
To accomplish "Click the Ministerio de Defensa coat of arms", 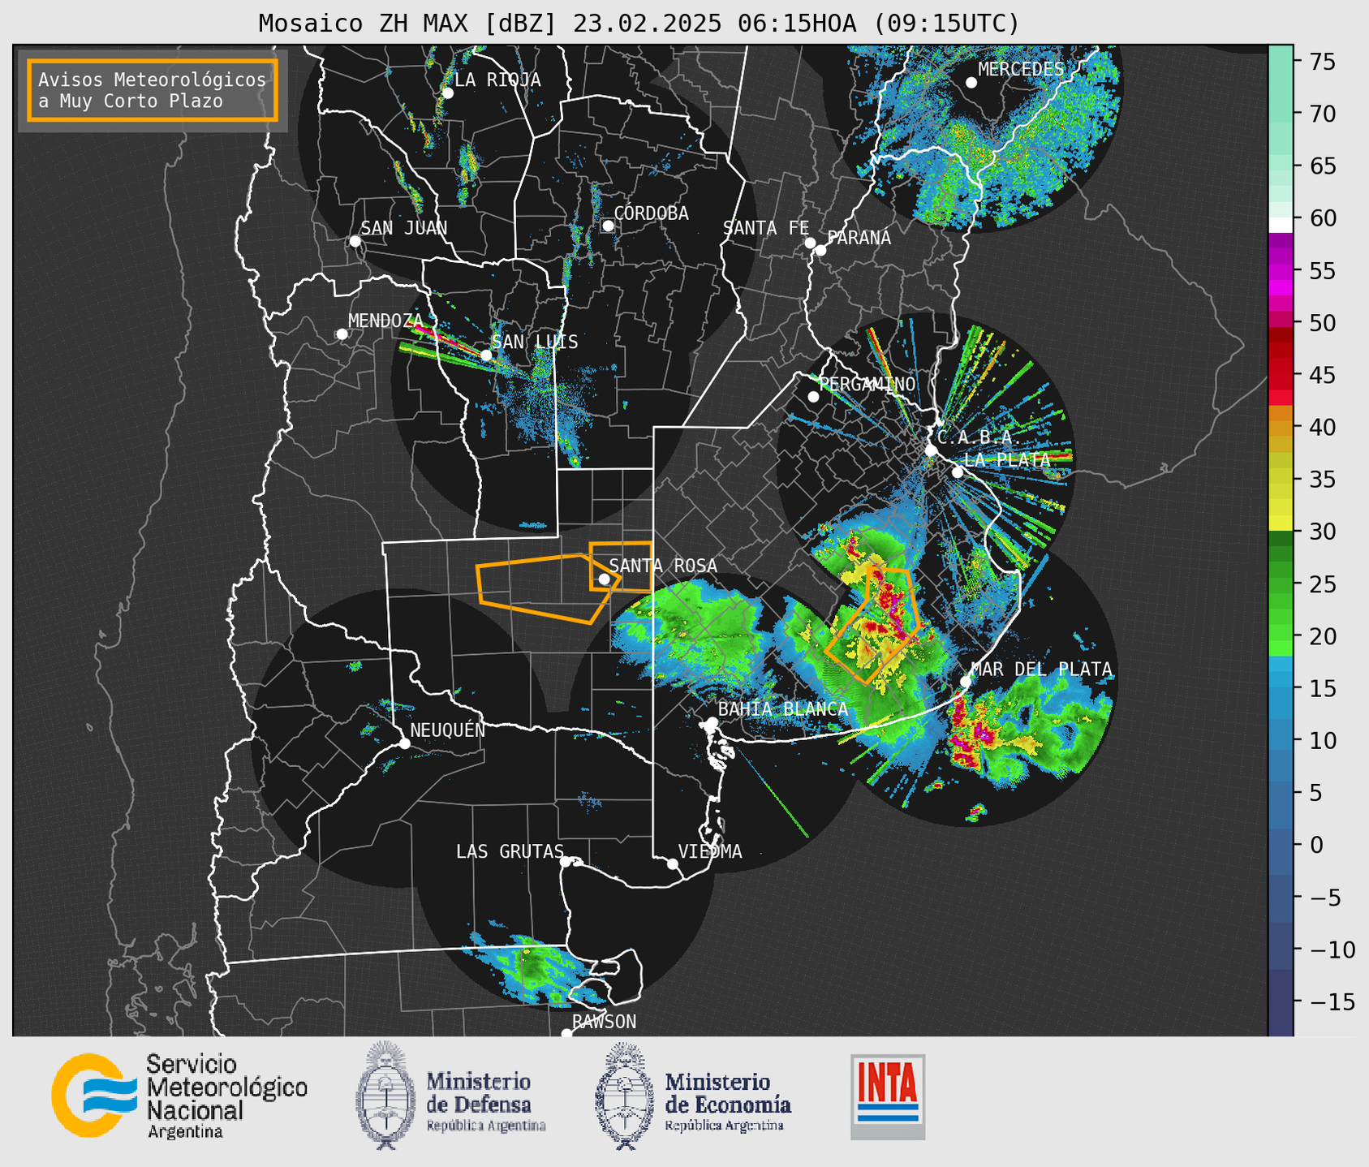I will (x=385, y=1095).
